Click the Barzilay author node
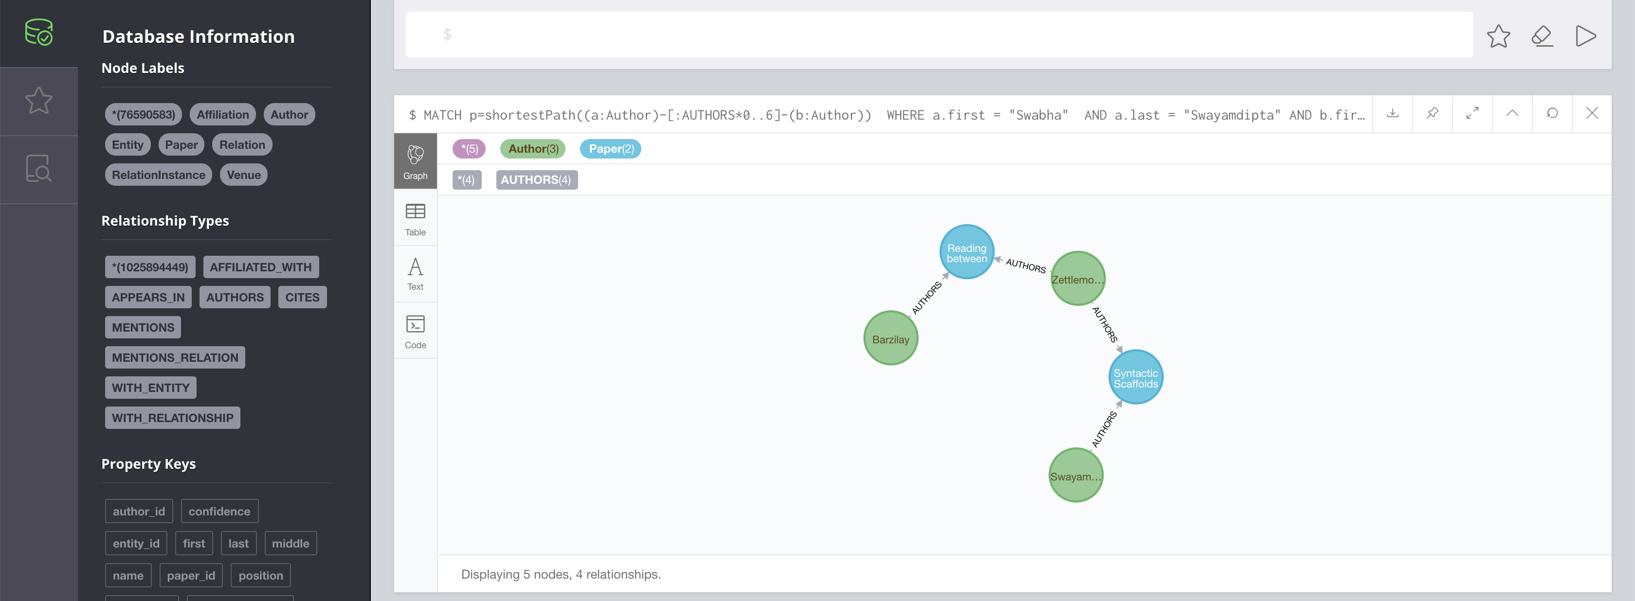Viewport: 1635px width, 601px height. pyautogui.click(x=890, y=338)
